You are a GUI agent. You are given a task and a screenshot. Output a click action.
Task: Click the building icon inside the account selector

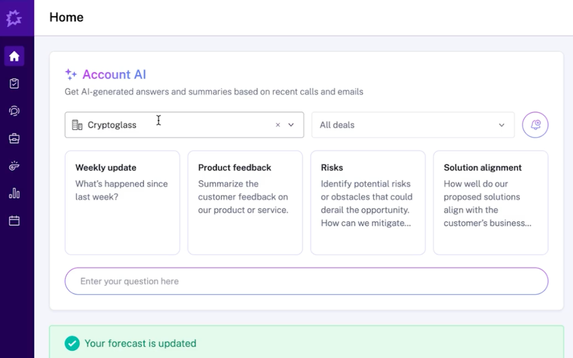pyautogui.click(x=78, y=125)
